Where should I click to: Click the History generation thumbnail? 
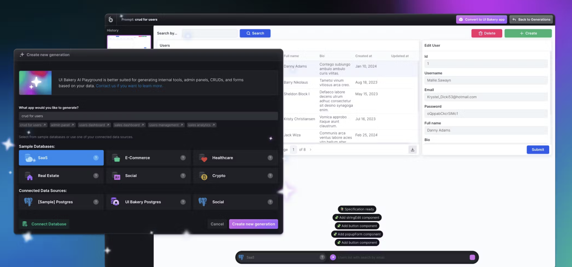(x=129, y=42)
